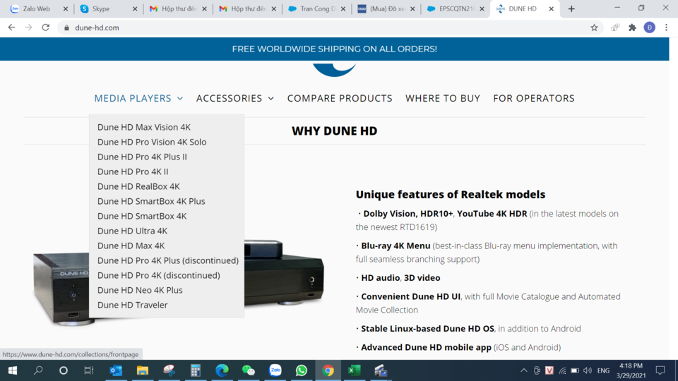Select Dune HD Traveler from list

[x=132, y=305]
